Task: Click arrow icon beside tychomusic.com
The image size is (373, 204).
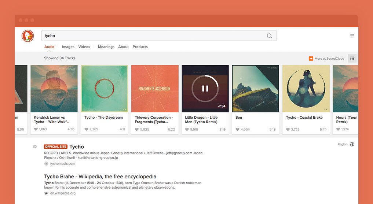Action: 46,164
